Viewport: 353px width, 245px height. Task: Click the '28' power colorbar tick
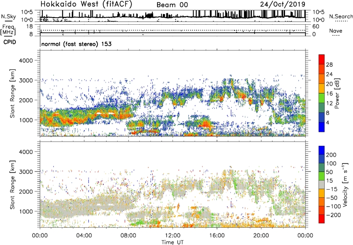tap(329, 65)
